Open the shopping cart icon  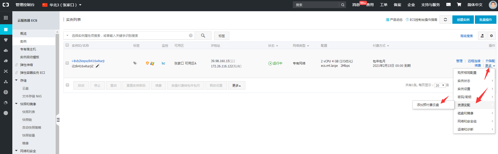point(459,5)
